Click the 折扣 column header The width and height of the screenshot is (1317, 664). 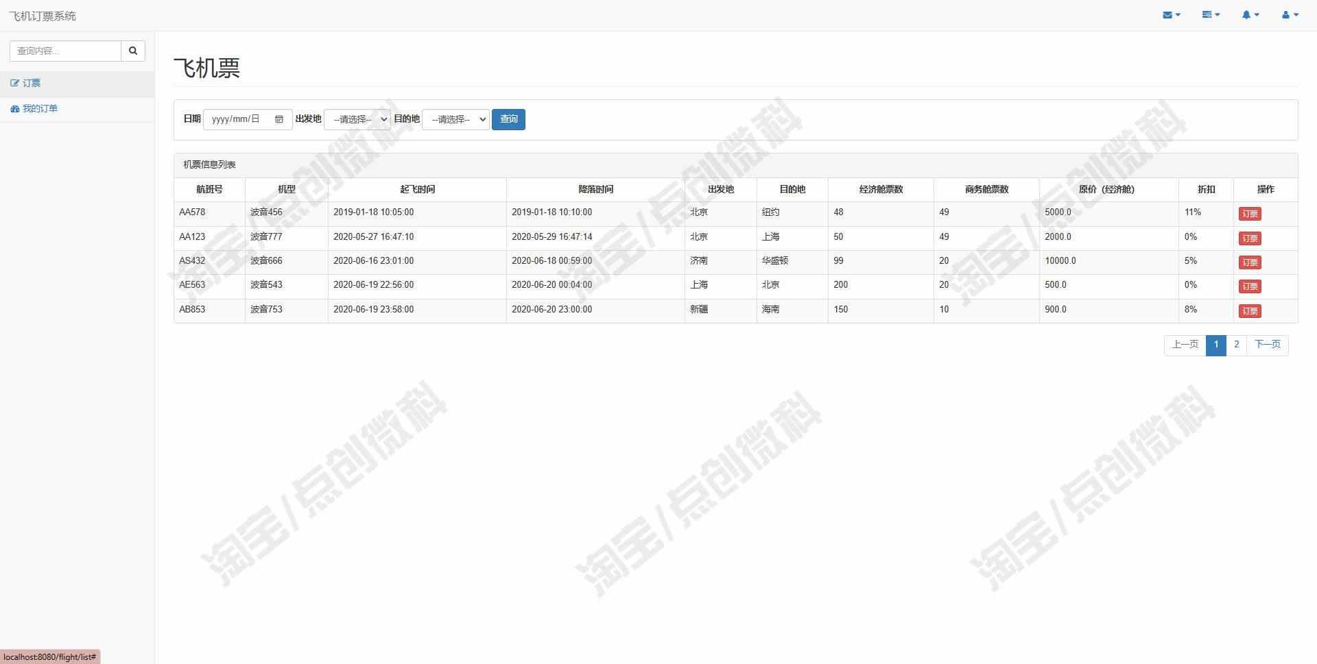[1206, 190]
